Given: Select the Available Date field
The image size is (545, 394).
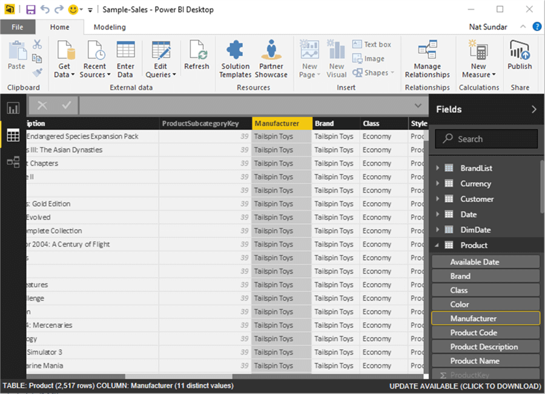Looking at the screenshot, I should pyautogui.click(x=486, y=262).
